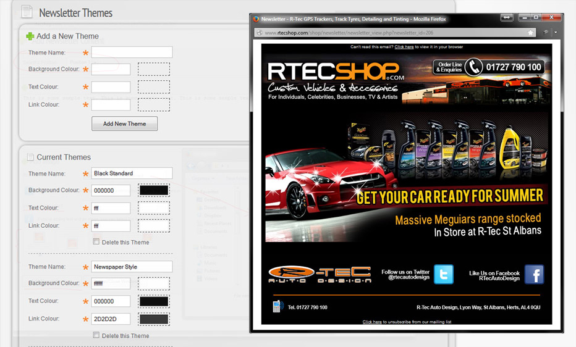Follow the Click here unsubscribe link

[372, 322]
